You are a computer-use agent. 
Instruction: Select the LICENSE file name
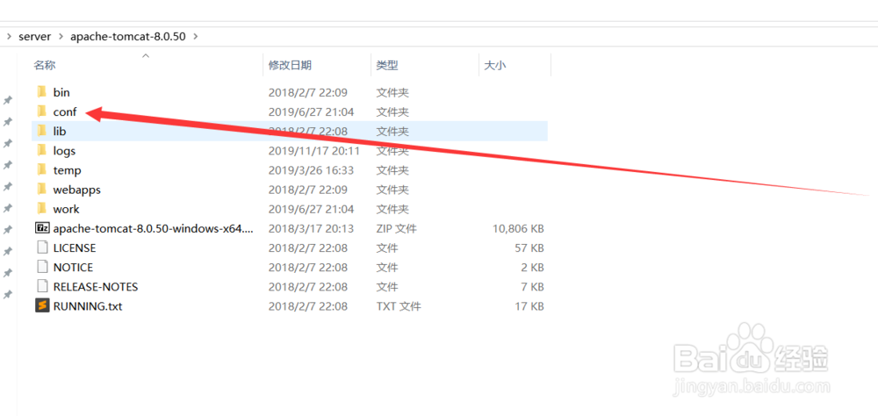tap(75, 248)
